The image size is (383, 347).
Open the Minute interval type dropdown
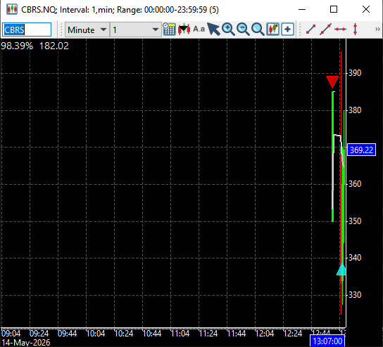[x=87, y=30]
